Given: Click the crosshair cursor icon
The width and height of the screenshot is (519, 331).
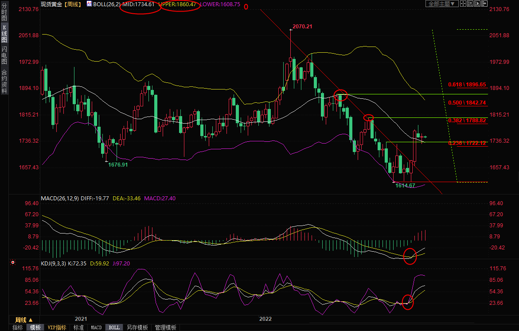Looking at the screenshot, I should (463, 4).
